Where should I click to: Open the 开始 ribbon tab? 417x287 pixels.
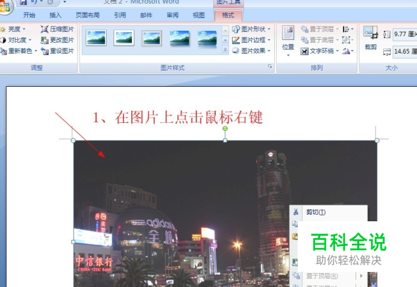pyautogui.click(x=29, y=15)
